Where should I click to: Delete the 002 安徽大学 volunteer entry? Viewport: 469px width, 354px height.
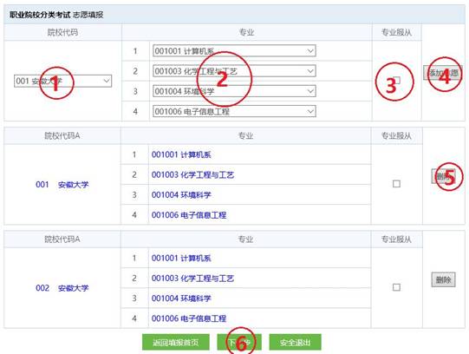pyautogui.click(x=444, y=279)
